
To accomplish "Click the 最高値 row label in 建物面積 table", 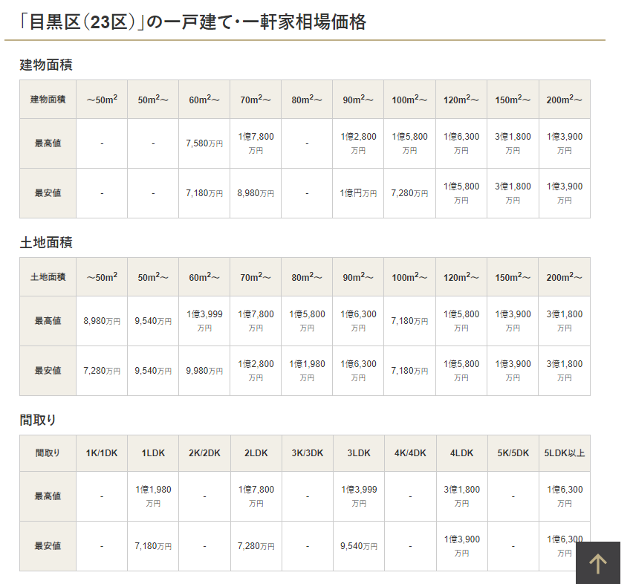I will (x=48, y=143).
